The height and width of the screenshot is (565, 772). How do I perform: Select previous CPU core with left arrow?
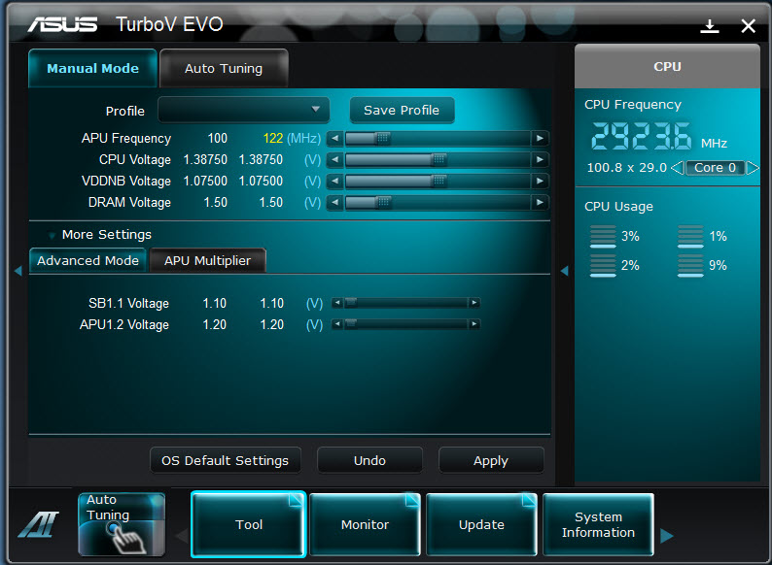pos(678,168)
